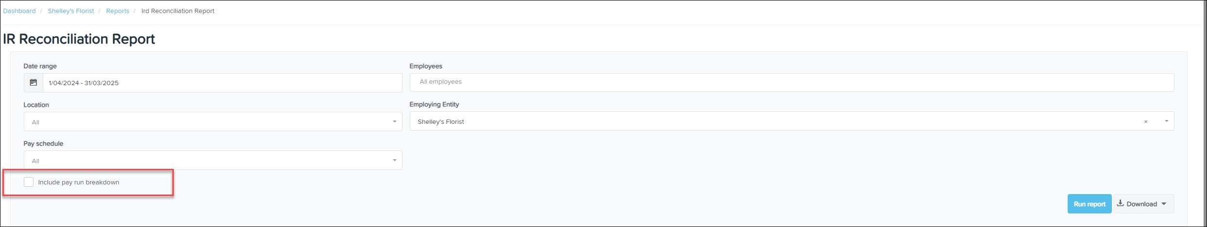
Task: Click the All employees field
Action: 792,82
